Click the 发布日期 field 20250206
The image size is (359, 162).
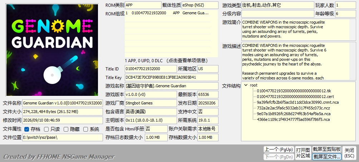(x=208, y=103)
